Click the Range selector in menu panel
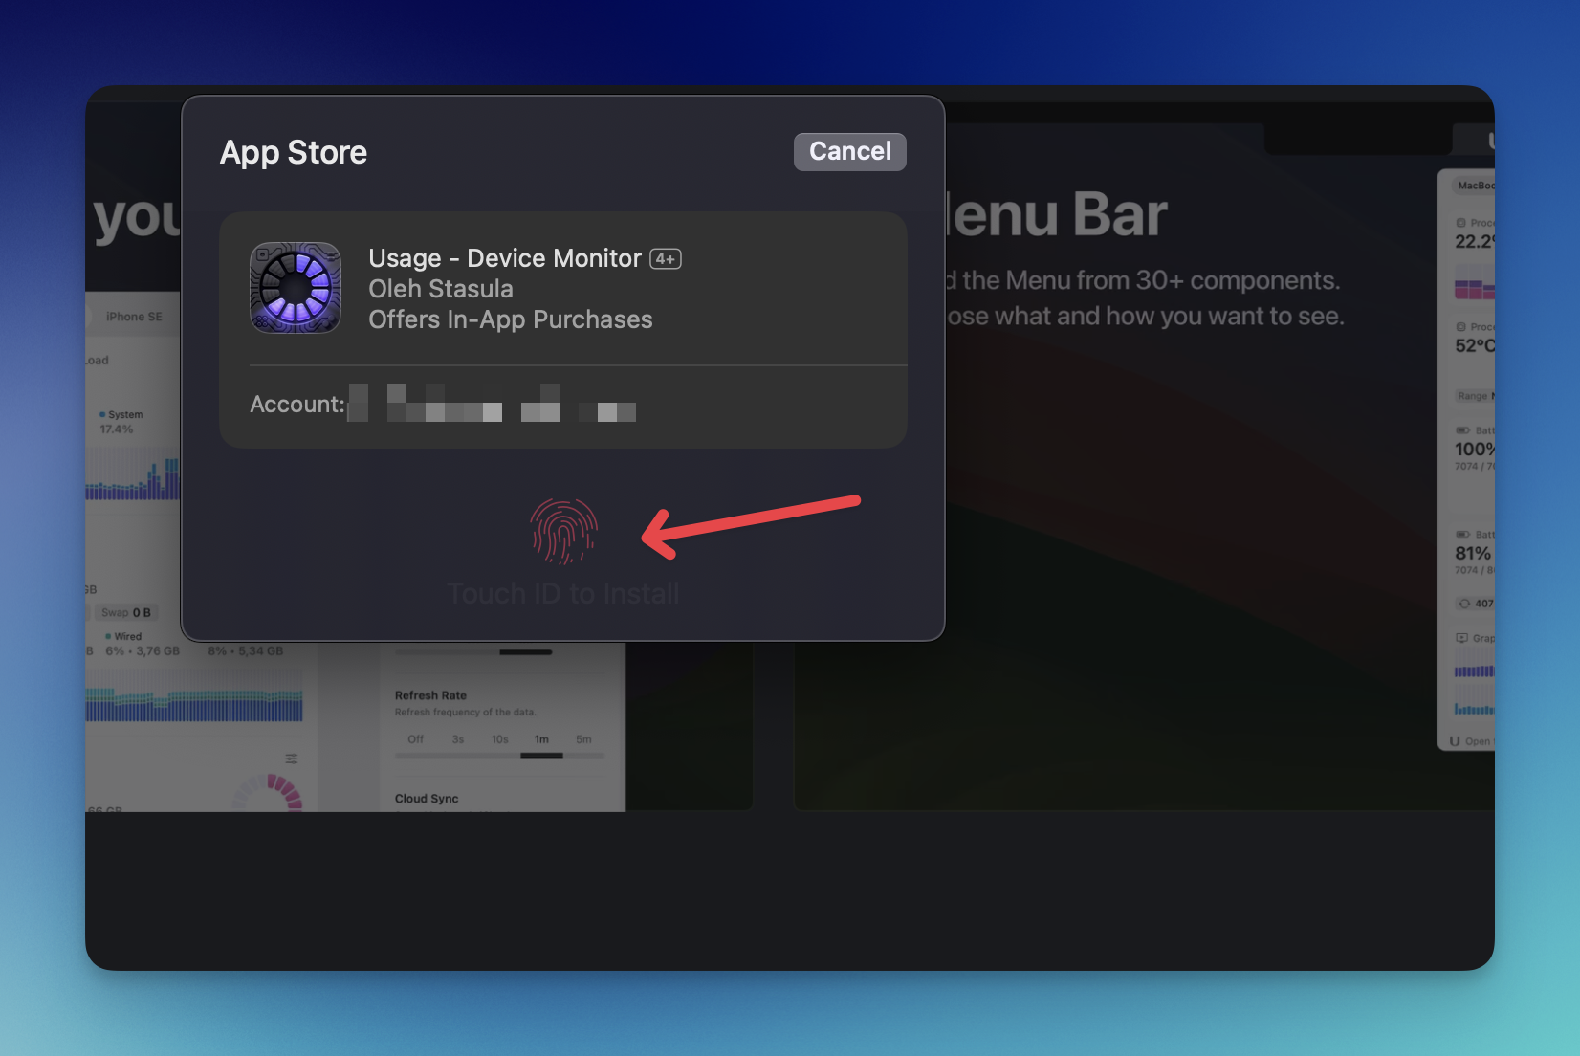The width and height of the screenshot is (1580, 1056). pos(1475,396)
